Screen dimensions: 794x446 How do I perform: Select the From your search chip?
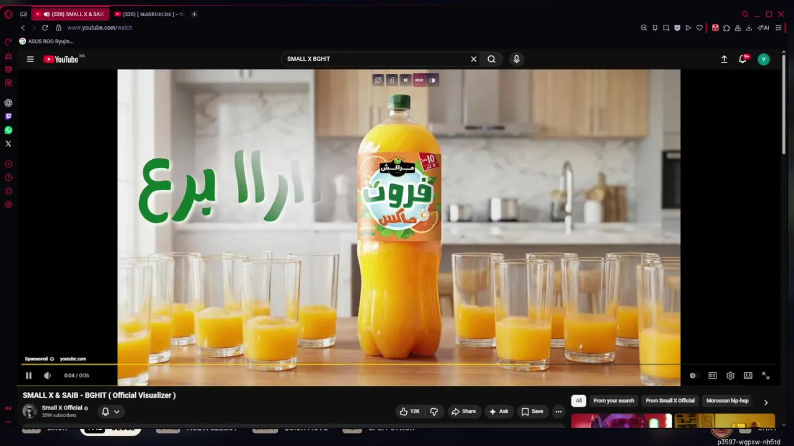click(613, 401)
